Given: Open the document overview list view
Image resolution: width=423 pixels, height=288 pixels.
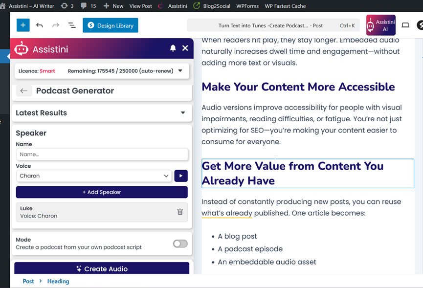Looking at the screenshot, I should (71, 25).
